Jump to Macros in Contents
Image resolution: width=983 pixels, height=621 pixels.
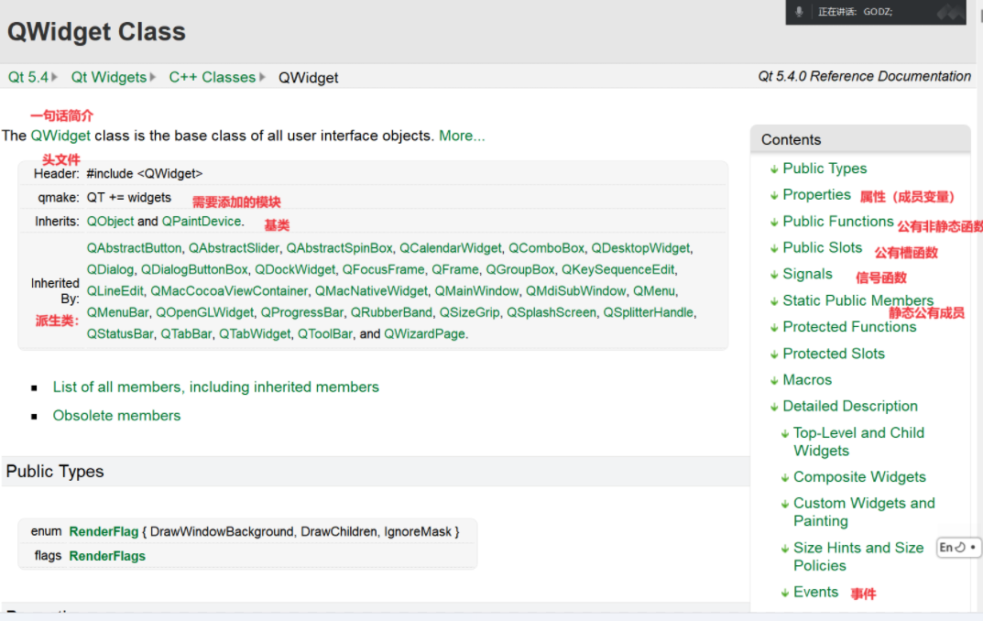807,380
